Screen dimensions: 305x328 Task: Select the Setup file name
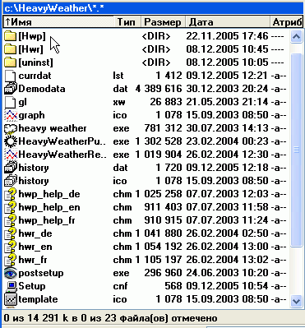click(32, 287)
